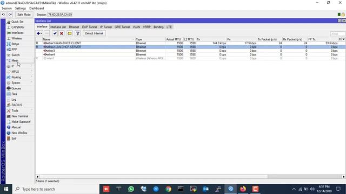The image size is (346, 194).
Task: Open Chrome from taskbar
Action: (168, 189)
